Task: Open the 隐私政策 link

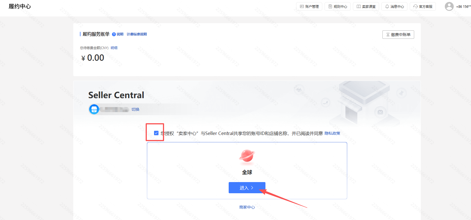Action: coord(332,133)
